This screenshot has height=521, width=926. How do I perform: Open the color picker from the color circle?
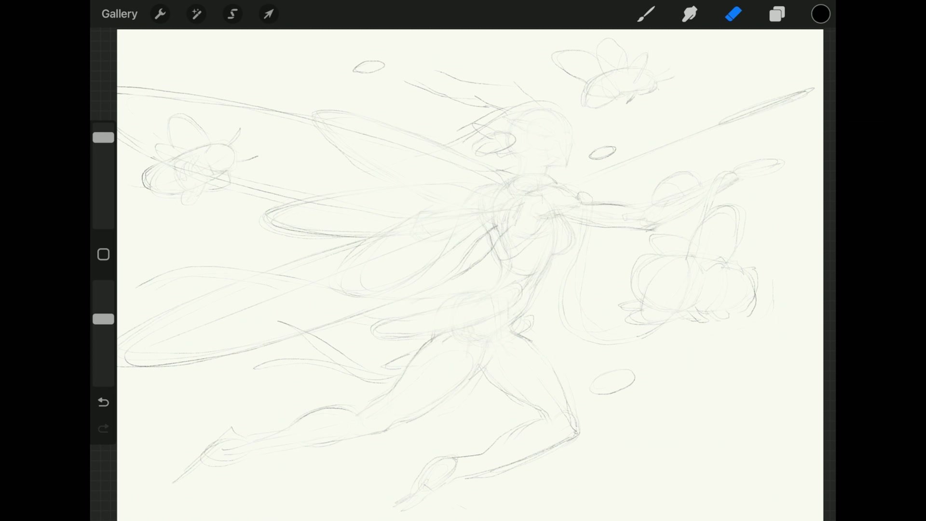pyautogui.click(x=821, y=14)
